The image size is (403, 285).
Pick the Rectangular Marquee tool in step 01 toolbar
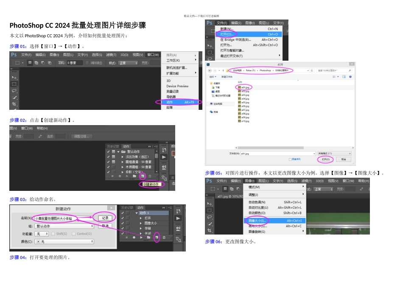[14, 84]
